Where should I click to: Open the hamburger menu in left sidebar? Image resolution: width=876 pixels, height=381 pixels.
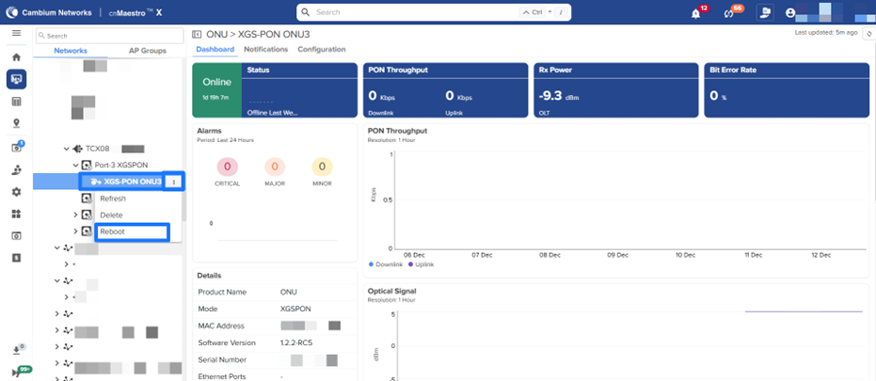[16, 33]
